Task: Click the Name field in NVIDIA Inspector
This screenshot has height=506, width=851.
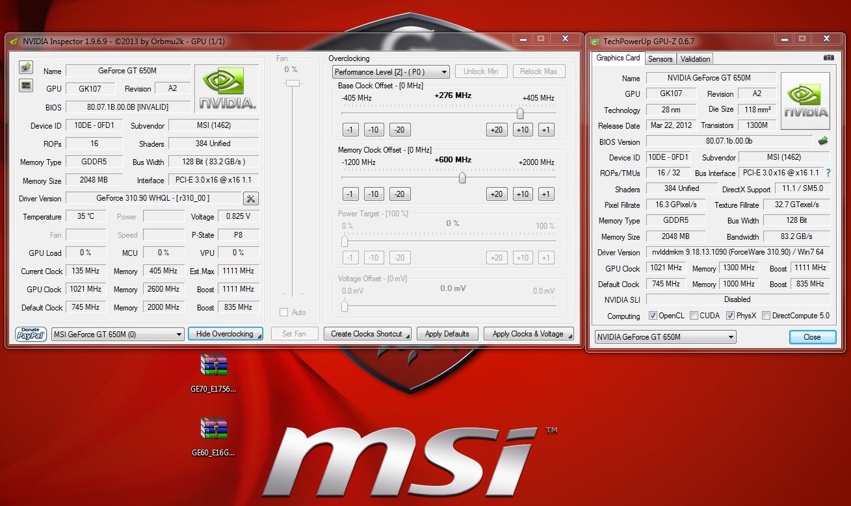Action: 128,71
